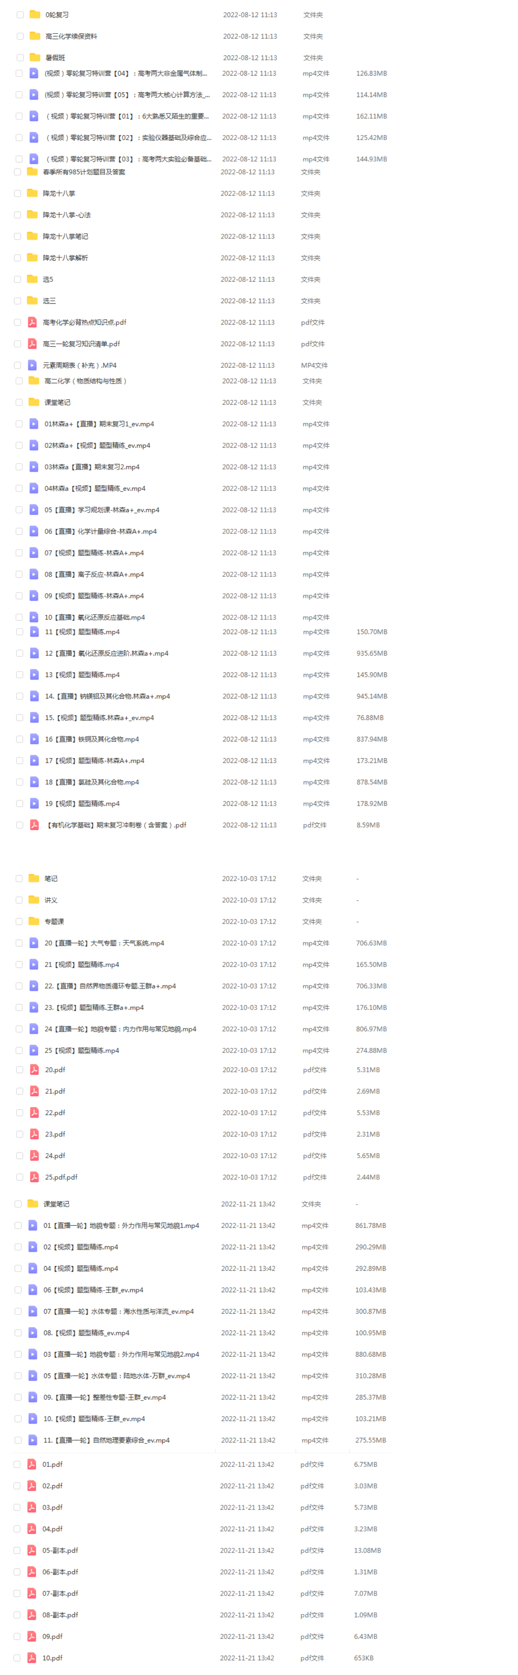Open 降龙十八掌笔记 folder name
518x1675 pixels.
65,236
